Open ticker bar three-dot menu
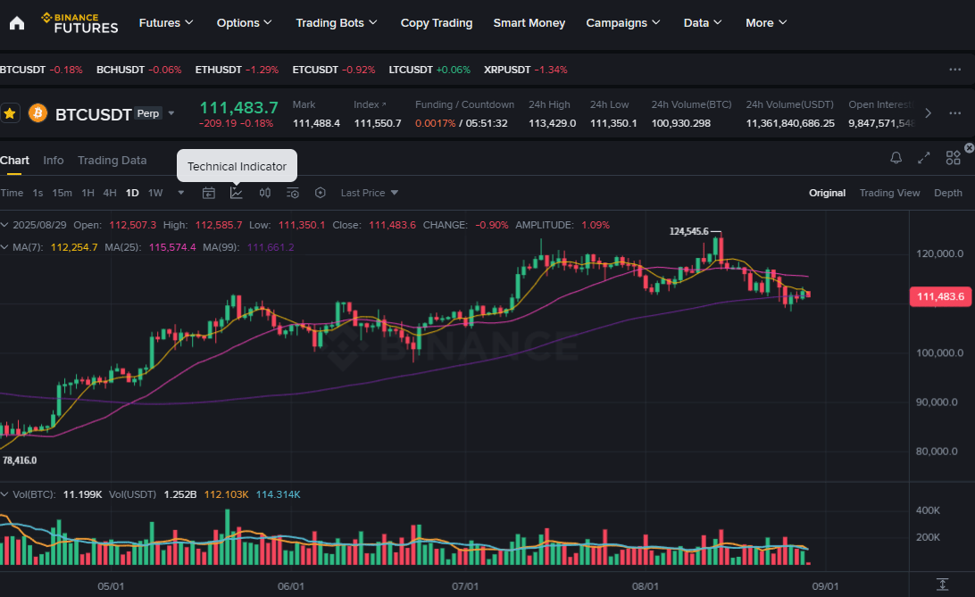Viewport: 975px width, 597px height. [955, 70]
